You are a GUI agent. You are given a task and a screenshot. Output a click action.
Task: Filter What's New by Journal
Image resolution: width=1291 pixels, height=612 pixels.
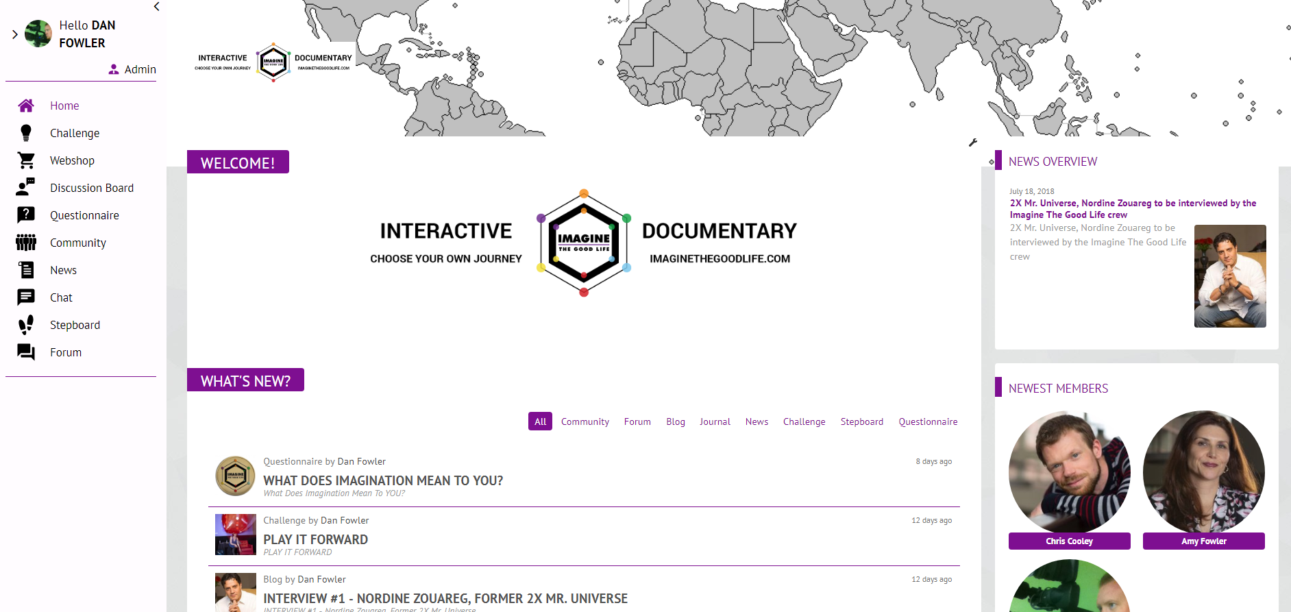[x=715, y=421]
